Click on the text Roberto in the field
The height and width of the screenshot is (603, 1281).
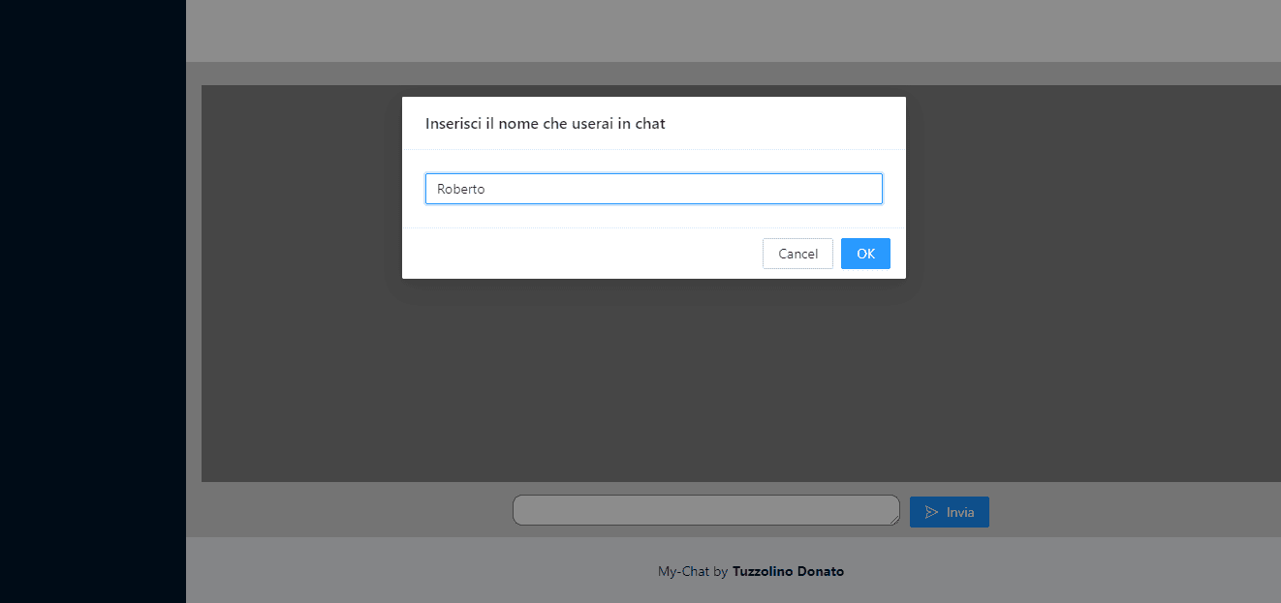[x=461, y=189]
